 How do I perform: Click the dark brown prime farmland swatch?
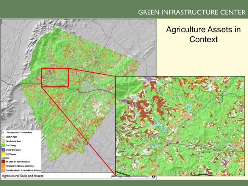(x=3, y=162)
